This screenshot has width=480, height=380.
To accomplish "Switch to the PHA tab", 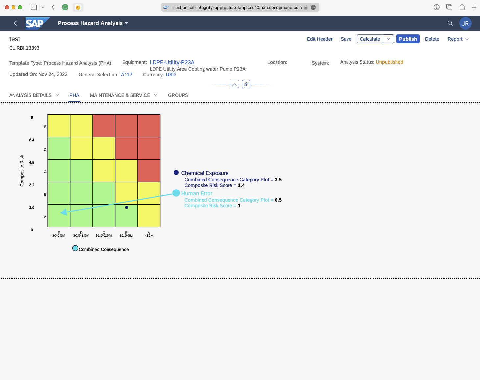I will point(74,95).
